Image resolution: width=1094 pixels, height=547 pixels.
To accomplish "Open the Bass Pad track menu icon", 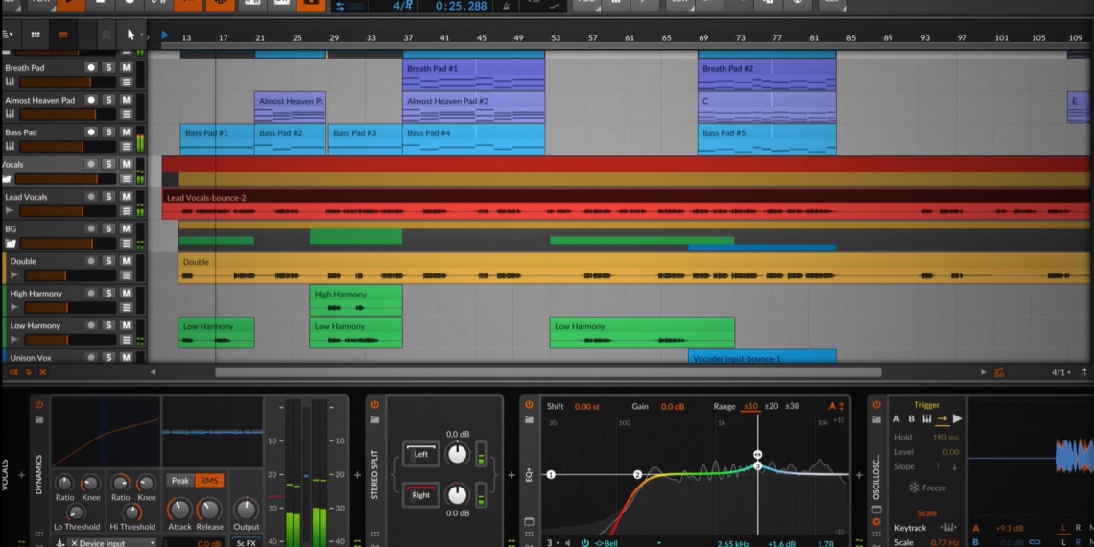I will (126, 147).
